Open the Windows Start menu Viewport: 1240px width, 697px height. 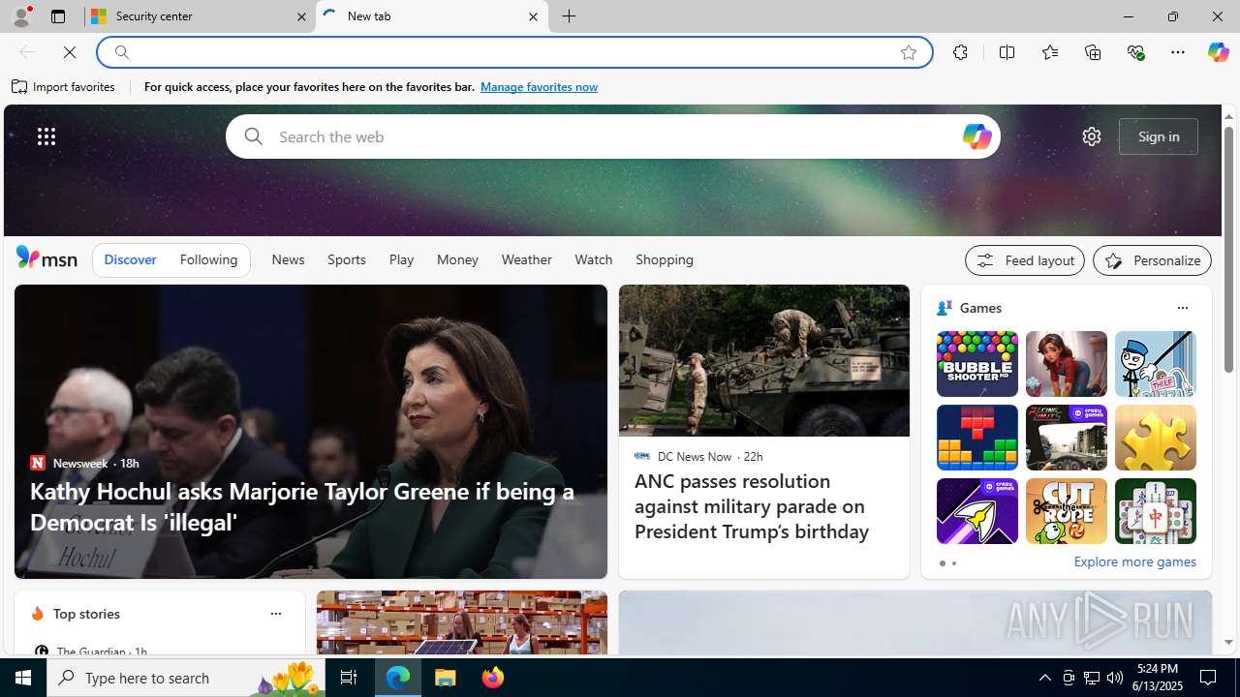click(x=23, y=678)
